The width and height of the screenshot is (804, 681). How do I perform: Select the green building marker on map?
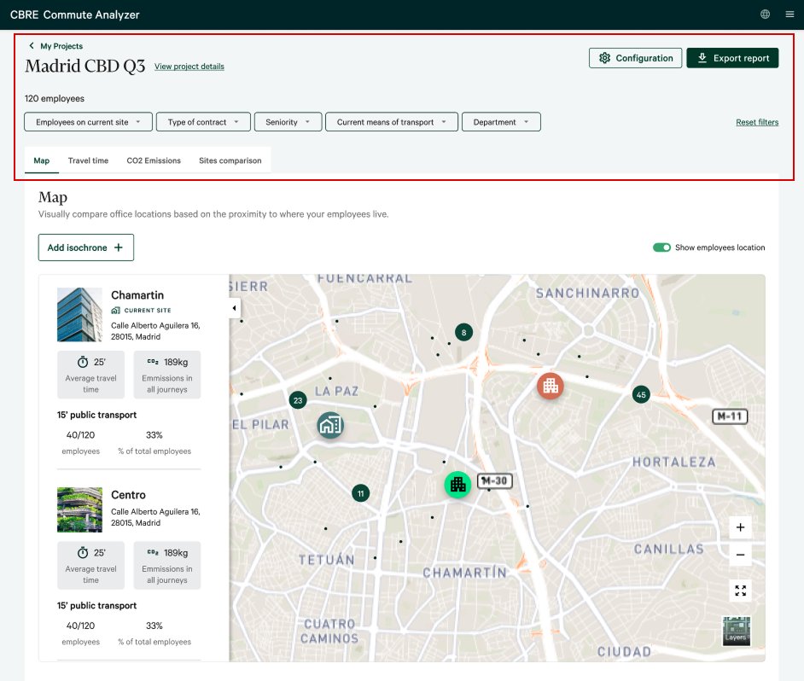pyautogui.click(x=457, y=484)
